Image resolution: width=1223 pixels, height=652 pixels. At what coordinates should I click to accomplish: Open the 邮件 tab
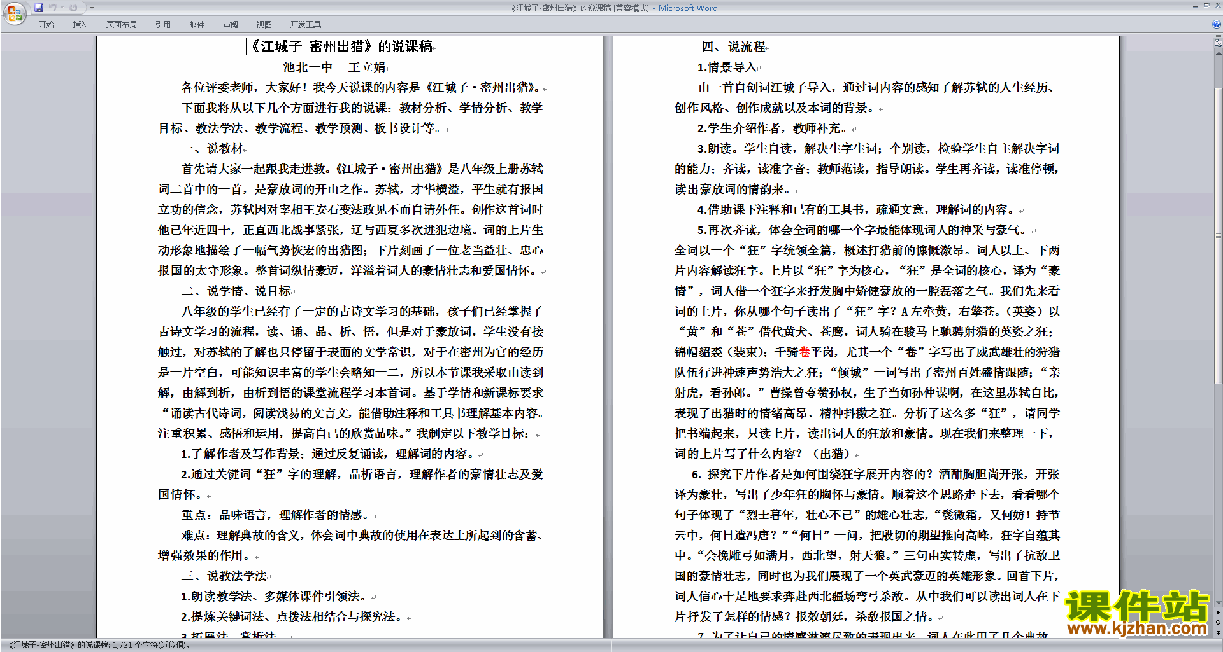(197, 24)
